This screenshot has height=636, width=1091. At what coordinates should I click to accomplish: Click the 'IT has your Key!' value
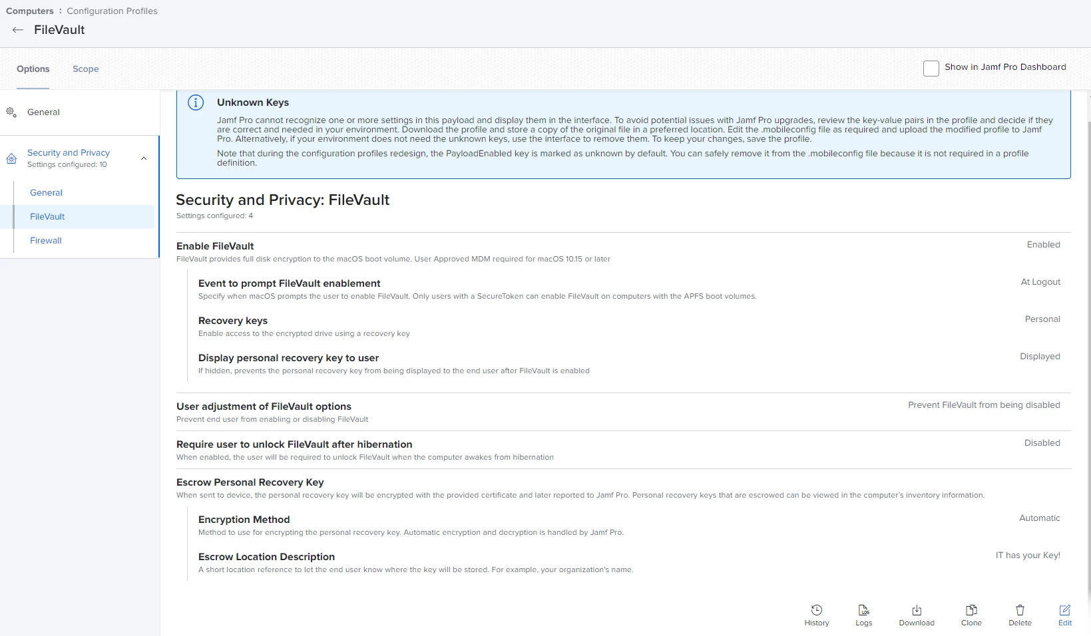click(1028, 556)
